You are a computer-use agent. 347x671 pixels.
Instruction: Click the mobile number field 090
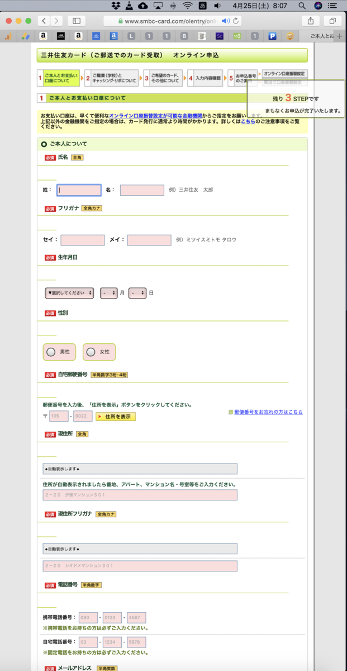click(x=88, y=618)
